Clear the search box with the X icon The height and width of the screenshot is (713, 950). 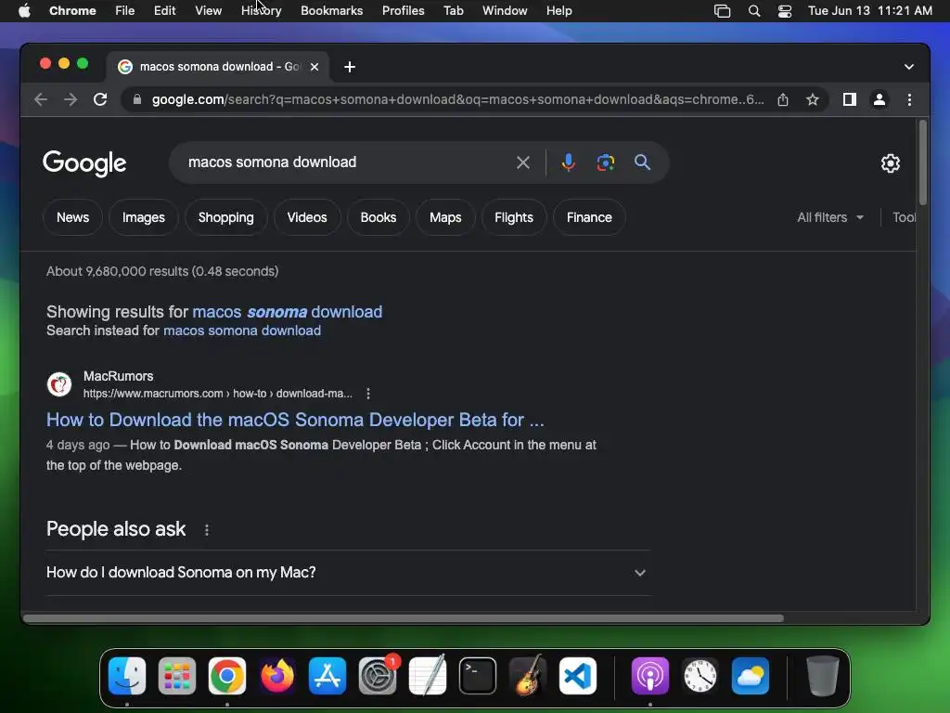pyautogui.click(x=523, y=162)
